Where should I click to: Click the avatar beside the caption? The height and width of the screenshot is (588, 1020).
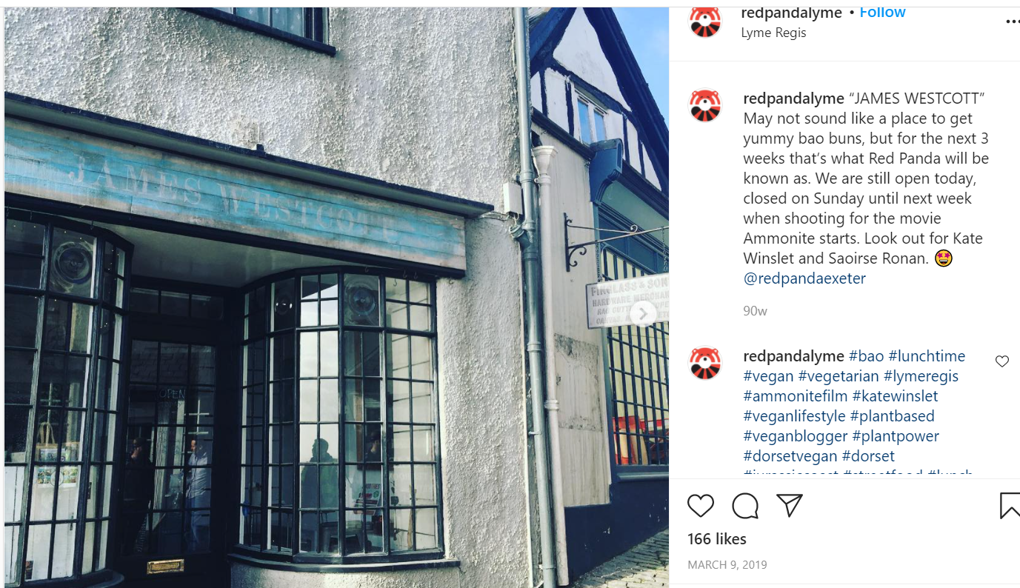(x=705, y=106)
